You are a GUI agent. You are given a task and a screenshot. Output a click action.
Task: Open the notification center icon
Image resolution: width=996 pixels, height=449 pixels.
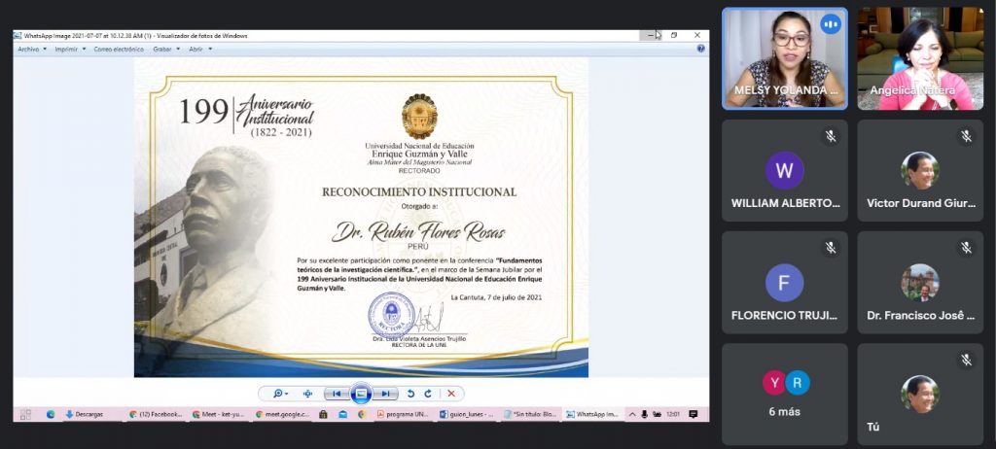tap(693, 414)
